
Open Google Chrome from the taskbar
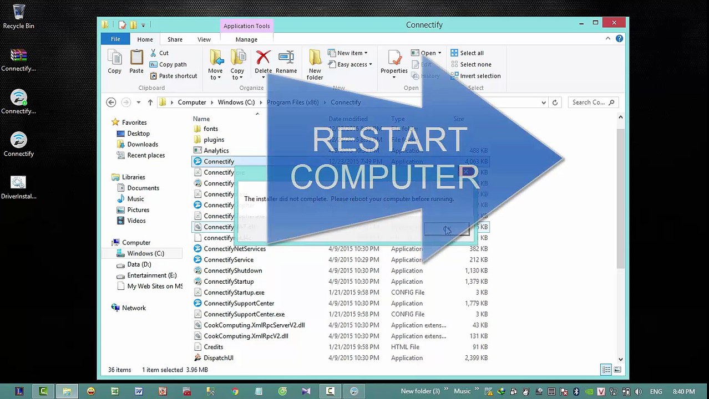pyautogui.click(x=235, y=392)
